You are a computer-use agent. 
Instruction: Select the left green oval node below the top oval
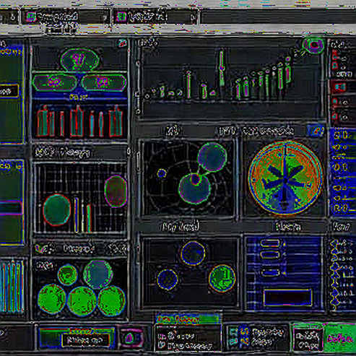[55, 82]
